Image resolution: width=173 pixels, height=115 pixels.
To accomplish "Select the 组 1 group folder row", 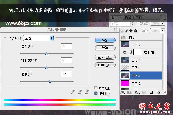I will click(141, 38).
